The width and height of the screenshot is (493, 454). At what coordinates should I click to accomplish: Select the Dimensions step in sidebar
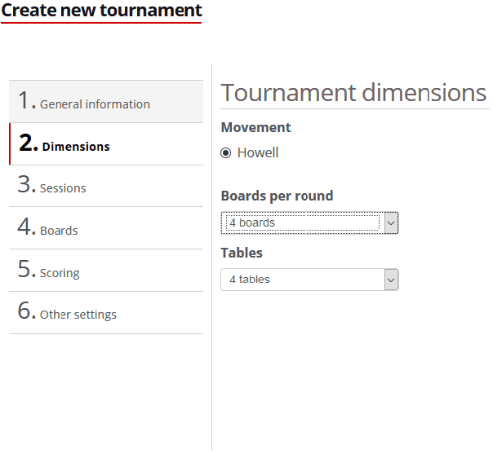(75, 147)
